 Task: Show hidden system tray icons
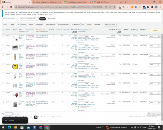132,127
